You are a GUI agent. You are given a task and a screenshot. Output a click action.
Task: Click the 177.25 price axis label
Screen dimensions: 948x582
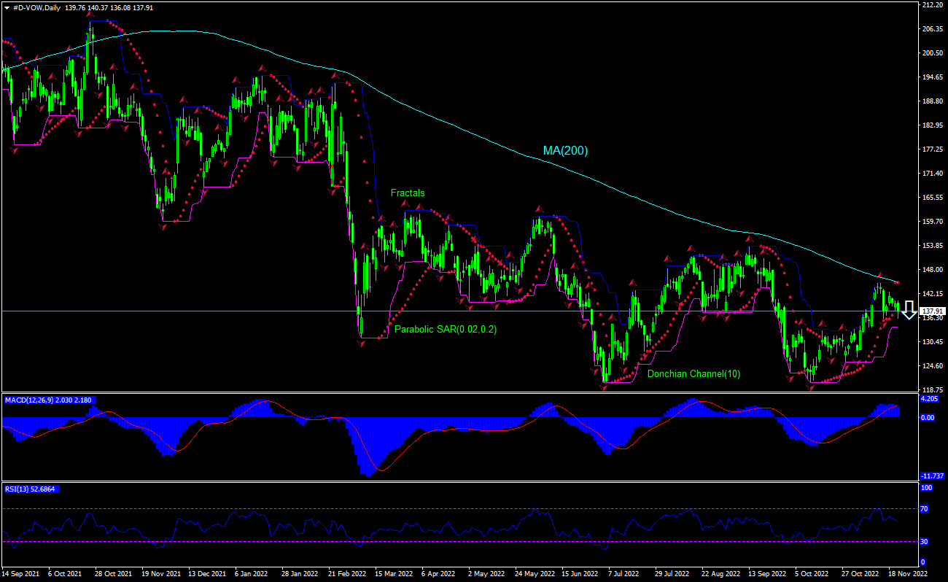coord(931,150)
